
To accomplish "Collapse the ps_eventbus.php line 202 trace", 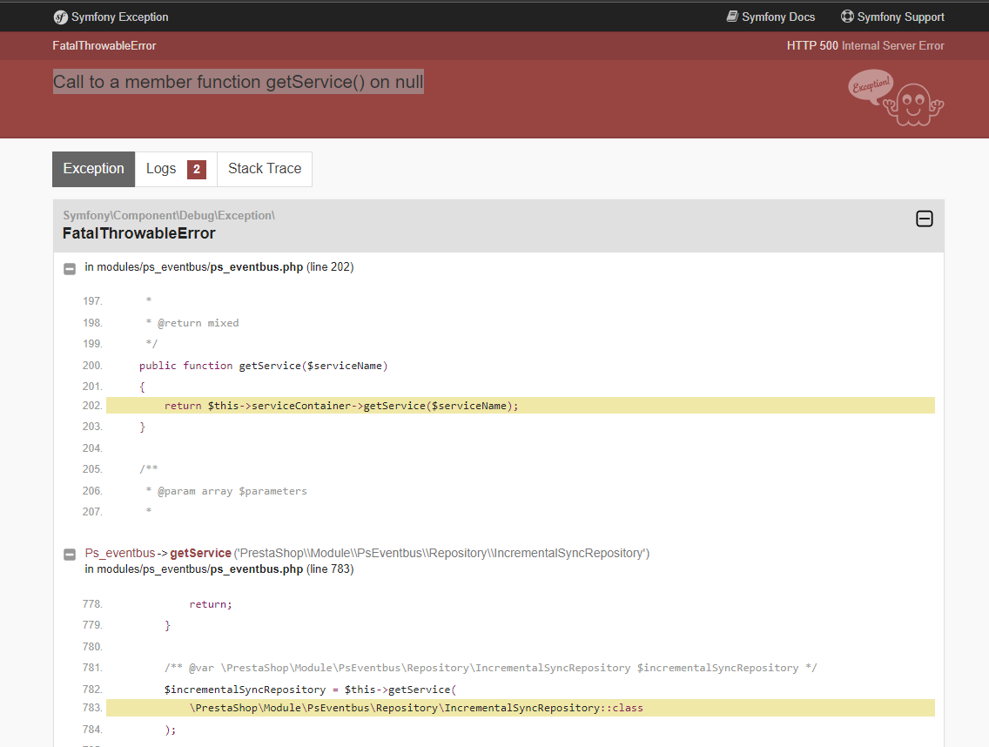I will (x=70, y=269).
